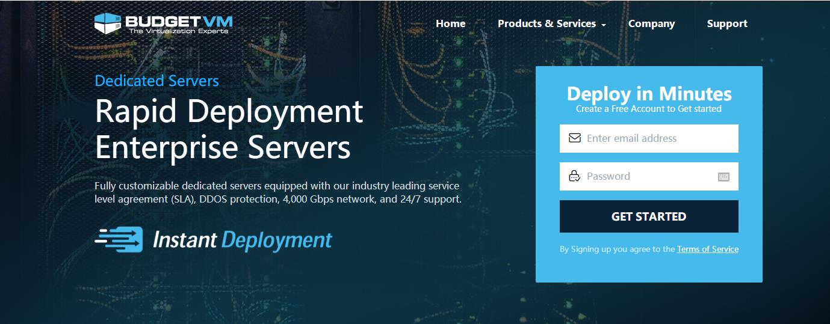Expand the Products & Services dropdown arrow

pos(604,25)
